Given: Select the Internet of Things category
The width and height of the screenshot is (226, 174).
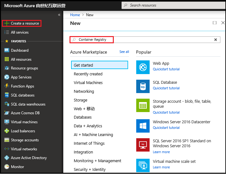Looking at the screenshot, I should [89, 143].
